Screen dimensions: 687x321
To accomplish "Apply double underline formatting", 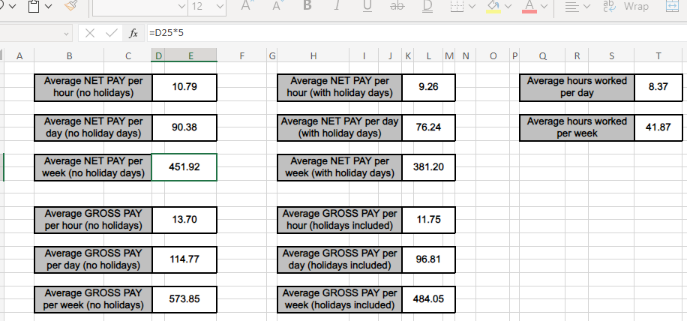I will point(427,7).
